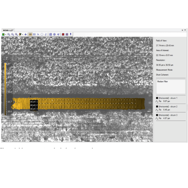Click roughness curve icon next to Ra 9.07
The width and height of the screenshot is (188, 188).
click(x=157, y=101)
